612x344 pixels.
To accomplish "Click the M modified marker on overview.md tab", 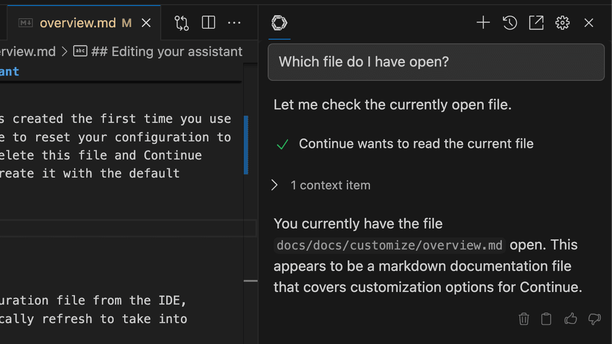I will [126, 23].
